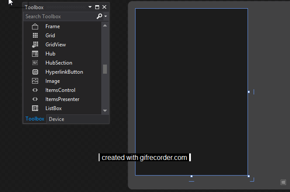Expand the search options dropdown arrow

[106, 16]
